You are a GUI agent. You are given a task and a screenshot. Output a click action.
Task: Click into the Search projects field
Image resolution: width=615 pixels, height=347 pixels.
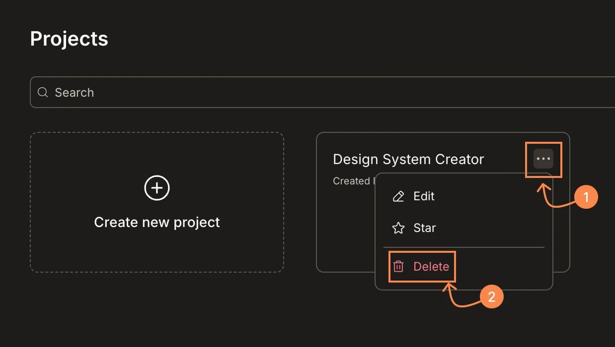point(322,92)
